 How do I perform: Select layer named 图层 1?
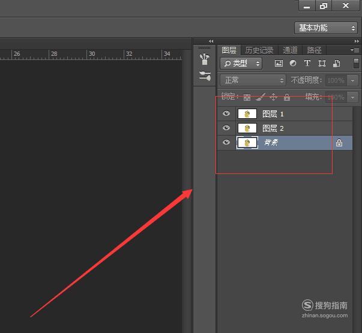click(273, 114)
